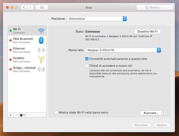Open the help question mark button
Image resolution: width=179 pixels, height=136 pixels.
[x=166, y=113]
